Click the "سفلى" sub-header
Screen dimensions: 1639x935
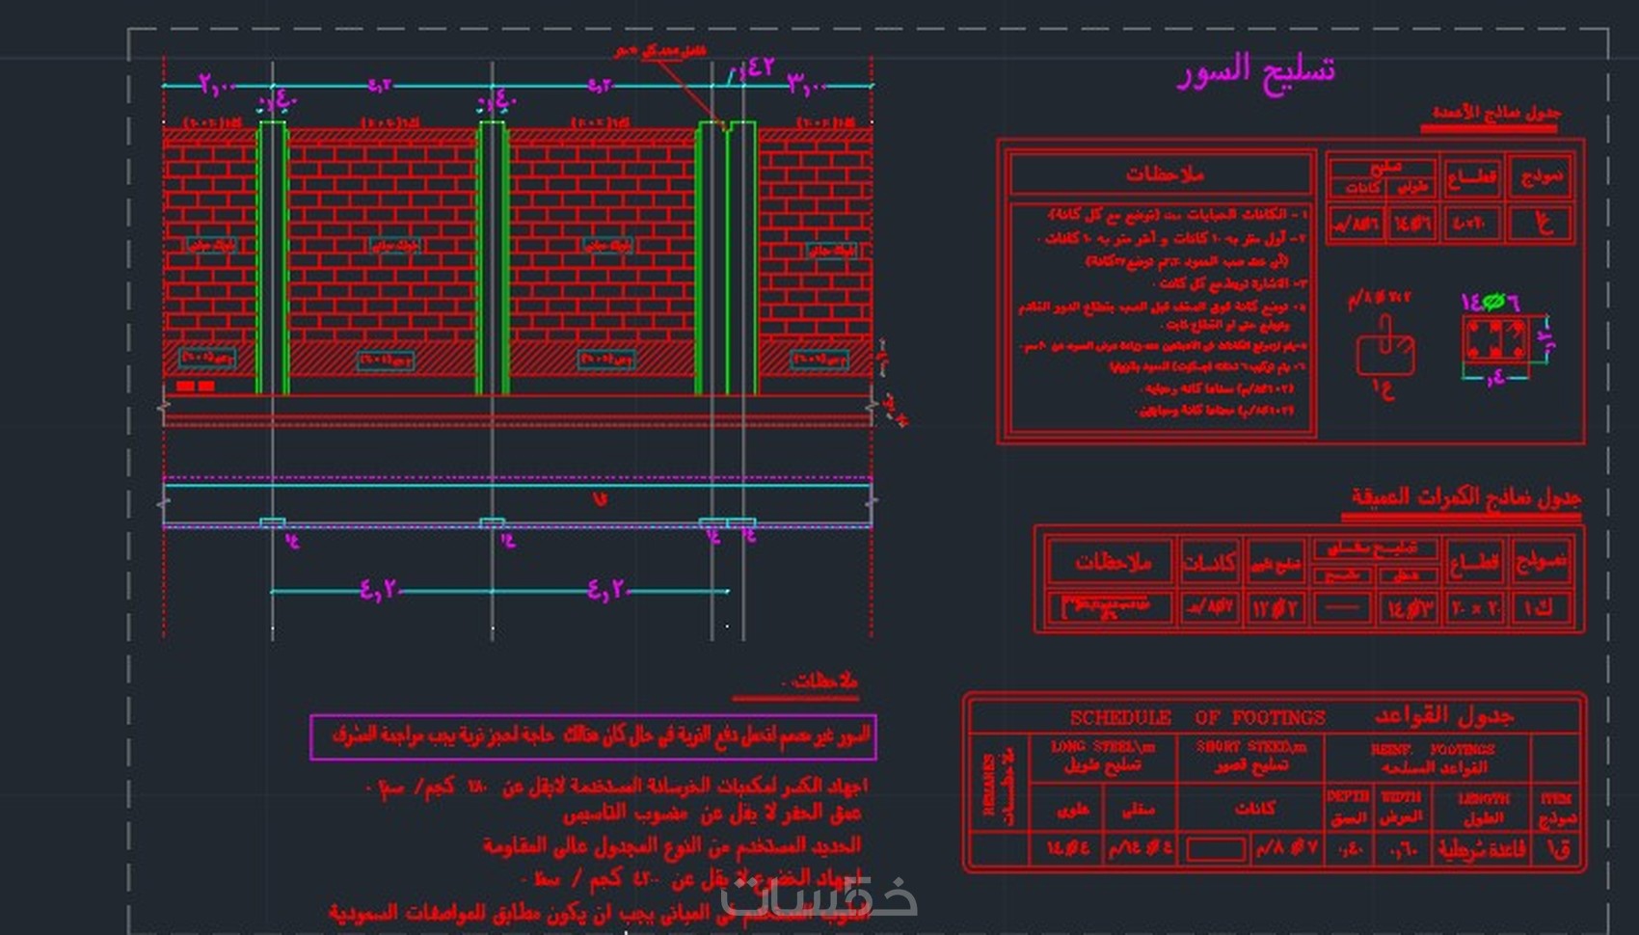pos(1139,810)
